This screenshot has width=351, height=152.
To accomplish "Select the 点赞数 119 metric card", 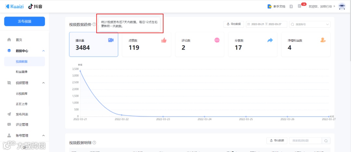I will pos(147,44).
